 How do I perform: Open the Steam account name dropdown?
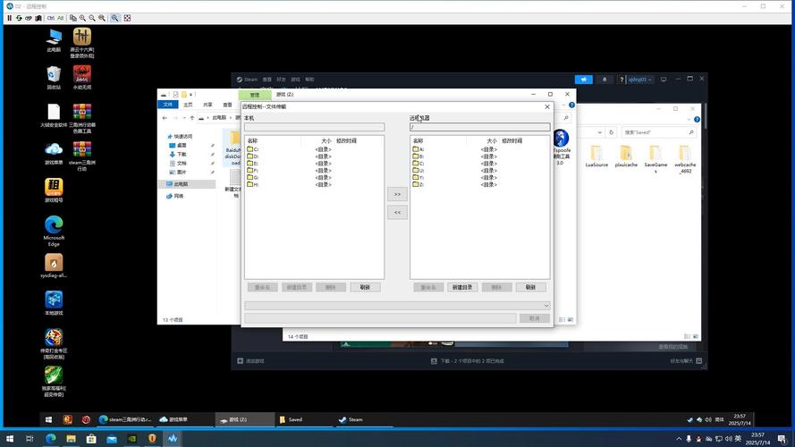point(640,80)
